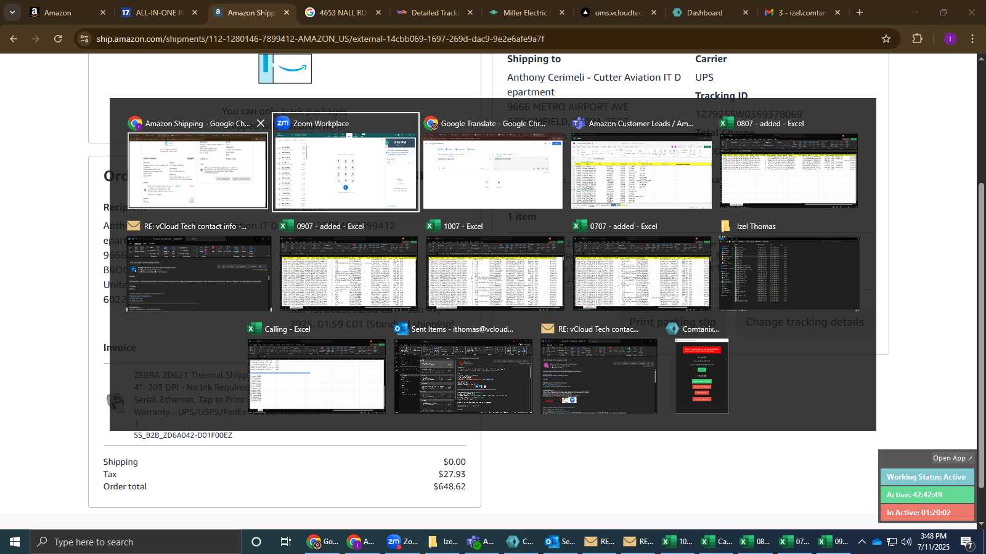Select Amazon Shipping Chrome window thumbnail
The height and width of the screenshot is (554, 986).
pyautogui.click(x=198, y=171)
